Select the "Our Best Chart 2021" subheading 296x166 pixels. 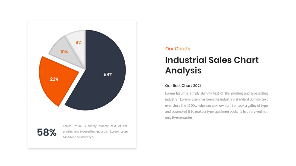pyautogui.click(x=183, y=86)
